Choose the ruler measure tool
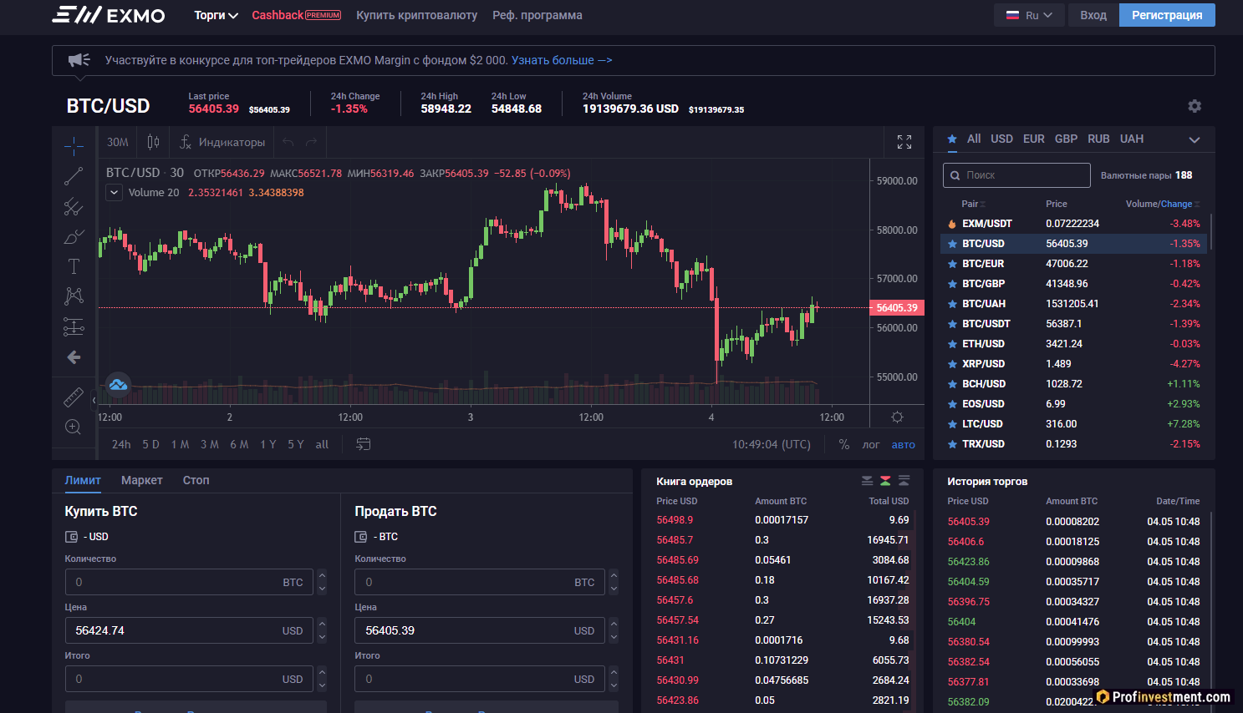The height and width of the screenshot is (713, 1243). 74,397
